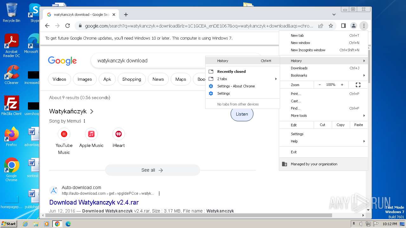406x228 pixels.
Task: Click the address bar URL
Action: 199,26
